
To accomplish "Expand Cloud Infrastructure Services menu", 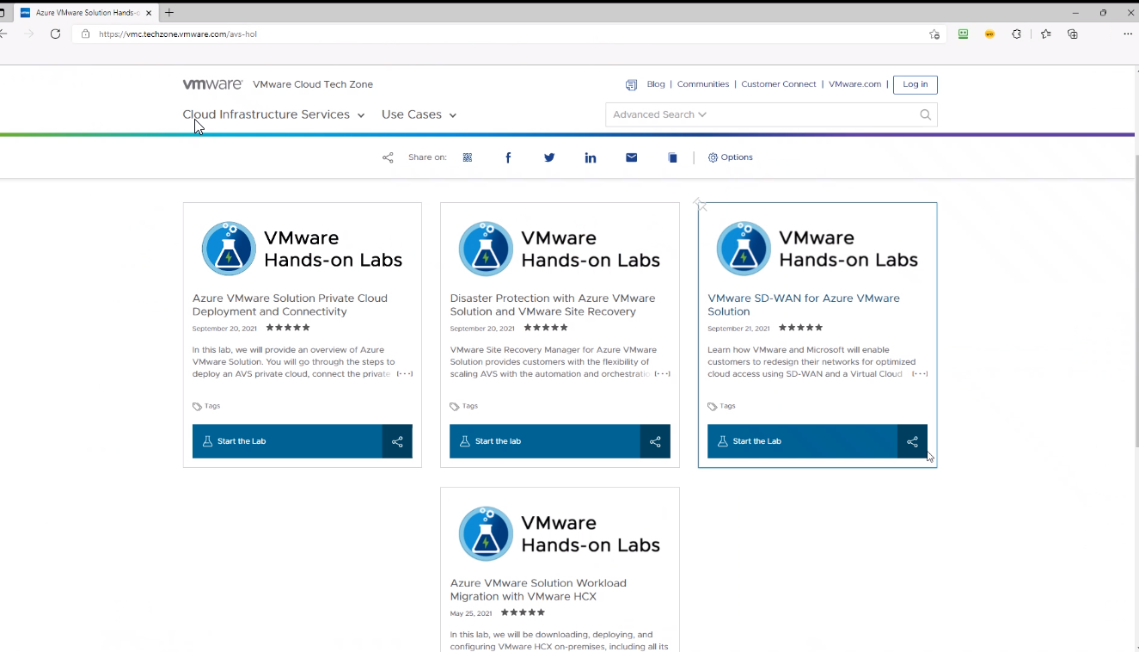I will click(x=273, y=114).
